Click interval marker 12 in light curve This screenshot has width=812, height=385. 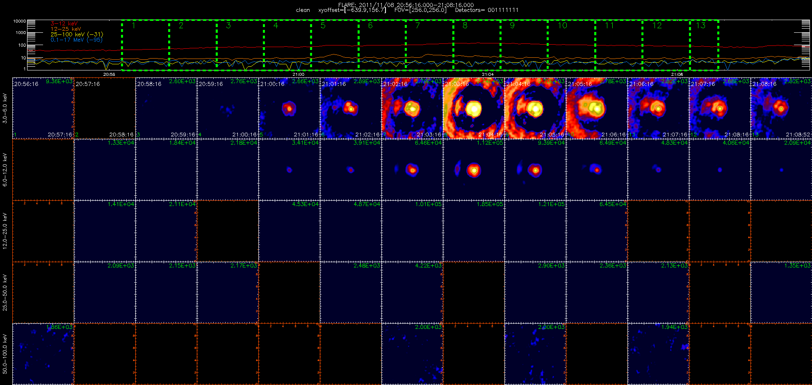(657, 25)
